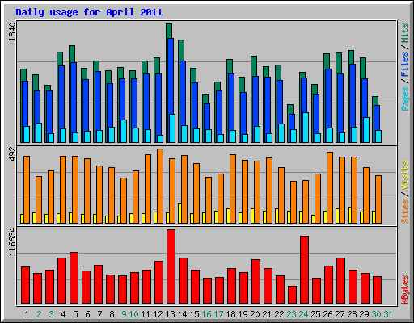This screenshot has height=323, width=414.
Task: Select the '492' axis value
Action: (12, 154)
